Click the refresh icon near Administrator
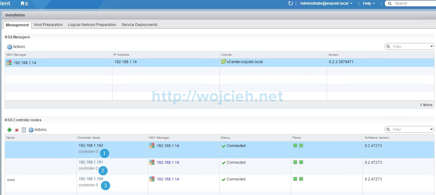Image resolution: width=436 pixels, height=195 pixels. [291, 3]
